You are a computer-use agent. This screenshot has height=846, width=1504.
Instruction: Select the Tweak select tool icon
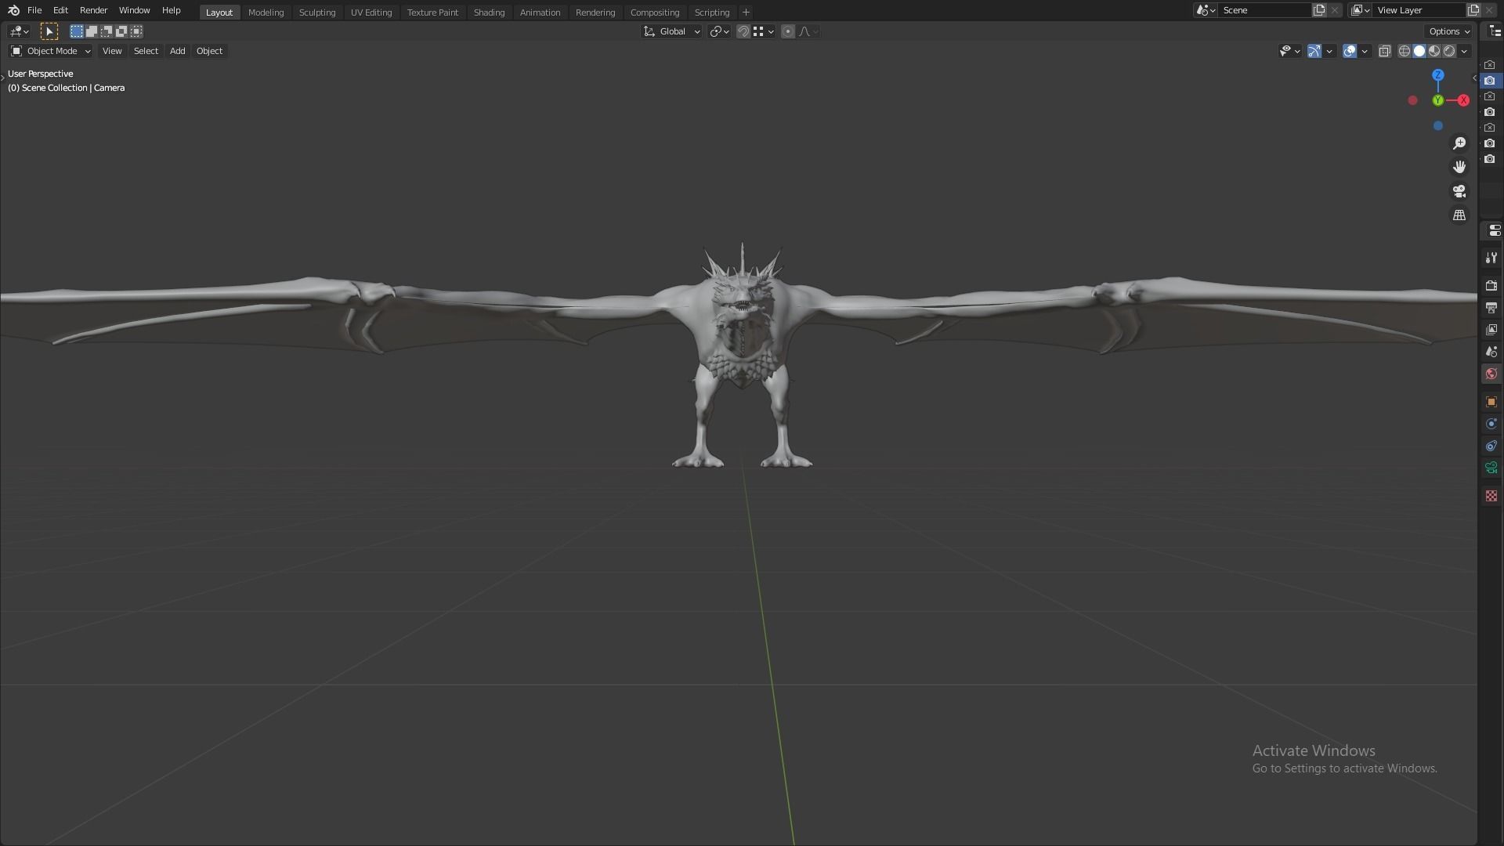[x=49, y=31]
